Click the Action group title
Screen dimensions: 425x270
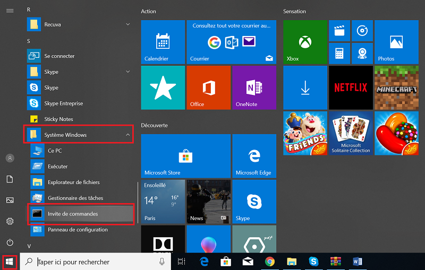tap(149, 11)
